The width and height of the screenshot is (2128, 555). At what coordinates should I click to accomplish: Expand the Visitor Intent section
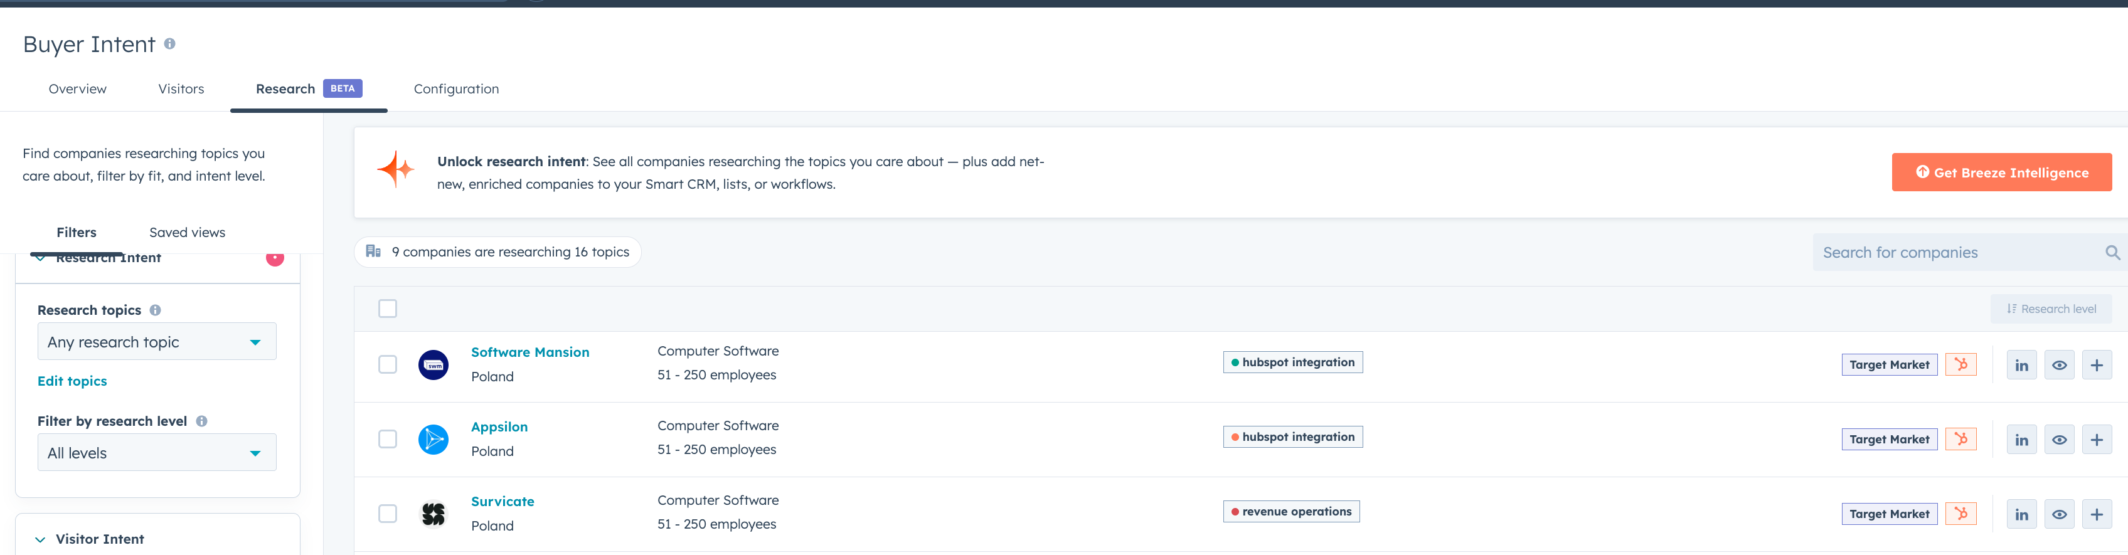40,539
